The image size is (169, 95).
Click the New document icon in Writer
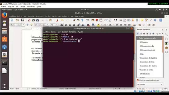[x=12, y=20]
